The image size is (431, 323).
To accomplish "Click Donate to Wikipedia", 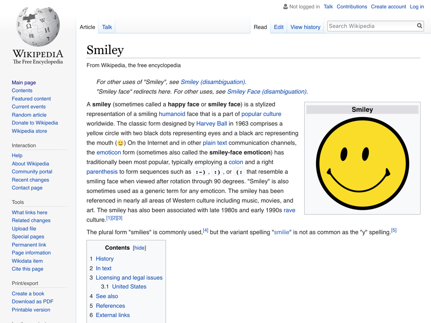I will point(35,123).
